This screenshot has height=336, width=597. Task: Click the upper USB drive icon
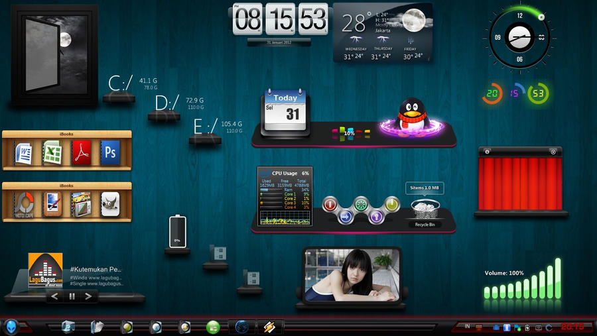coord(218,252)
